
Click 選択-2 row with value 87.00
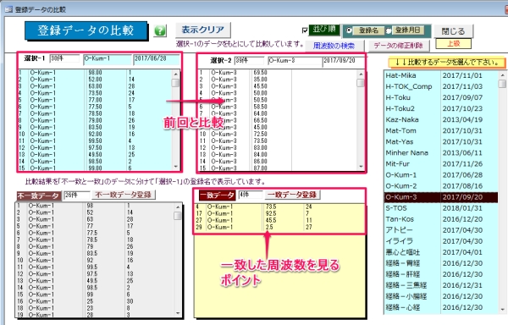click(x=278, y=168)
